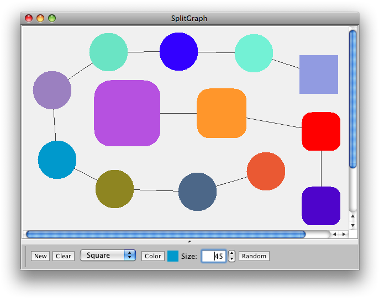The height and width of the screenshot is (298, 379).
Task: Select the orange rounded square node
Action: click(x=222, y=113)
